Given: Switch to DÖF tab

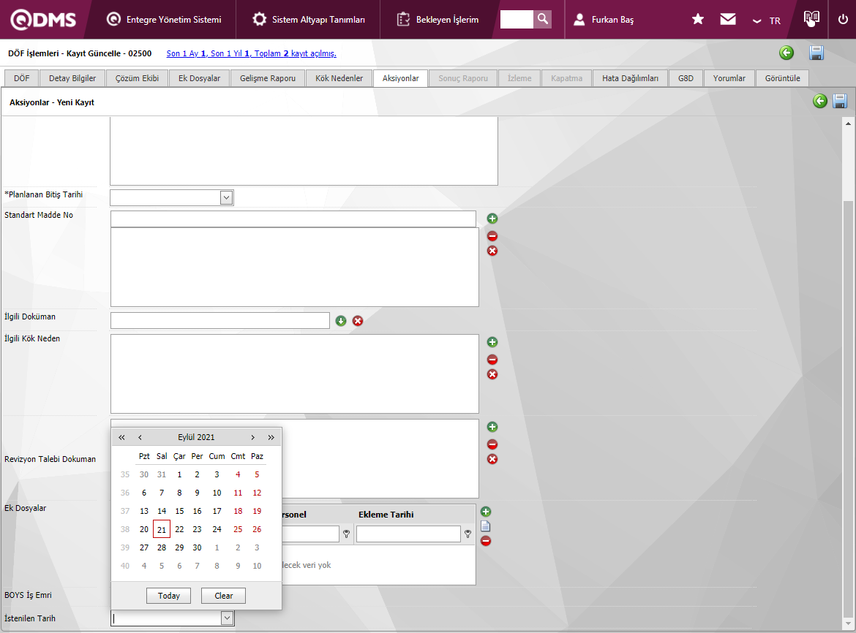Looking at the screenshot, I should 22,78.
